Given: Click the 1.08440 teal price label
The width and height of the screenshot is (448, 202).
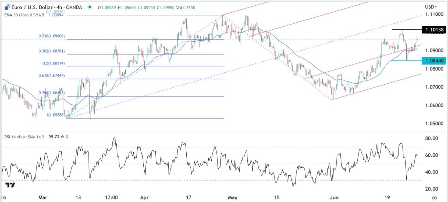Looking at the screenshot, I should click(x=435, y=60).
